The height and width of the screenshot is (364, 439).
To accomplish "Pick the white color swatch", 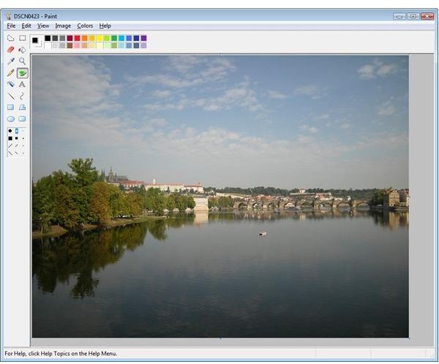I will coord(48,45).
